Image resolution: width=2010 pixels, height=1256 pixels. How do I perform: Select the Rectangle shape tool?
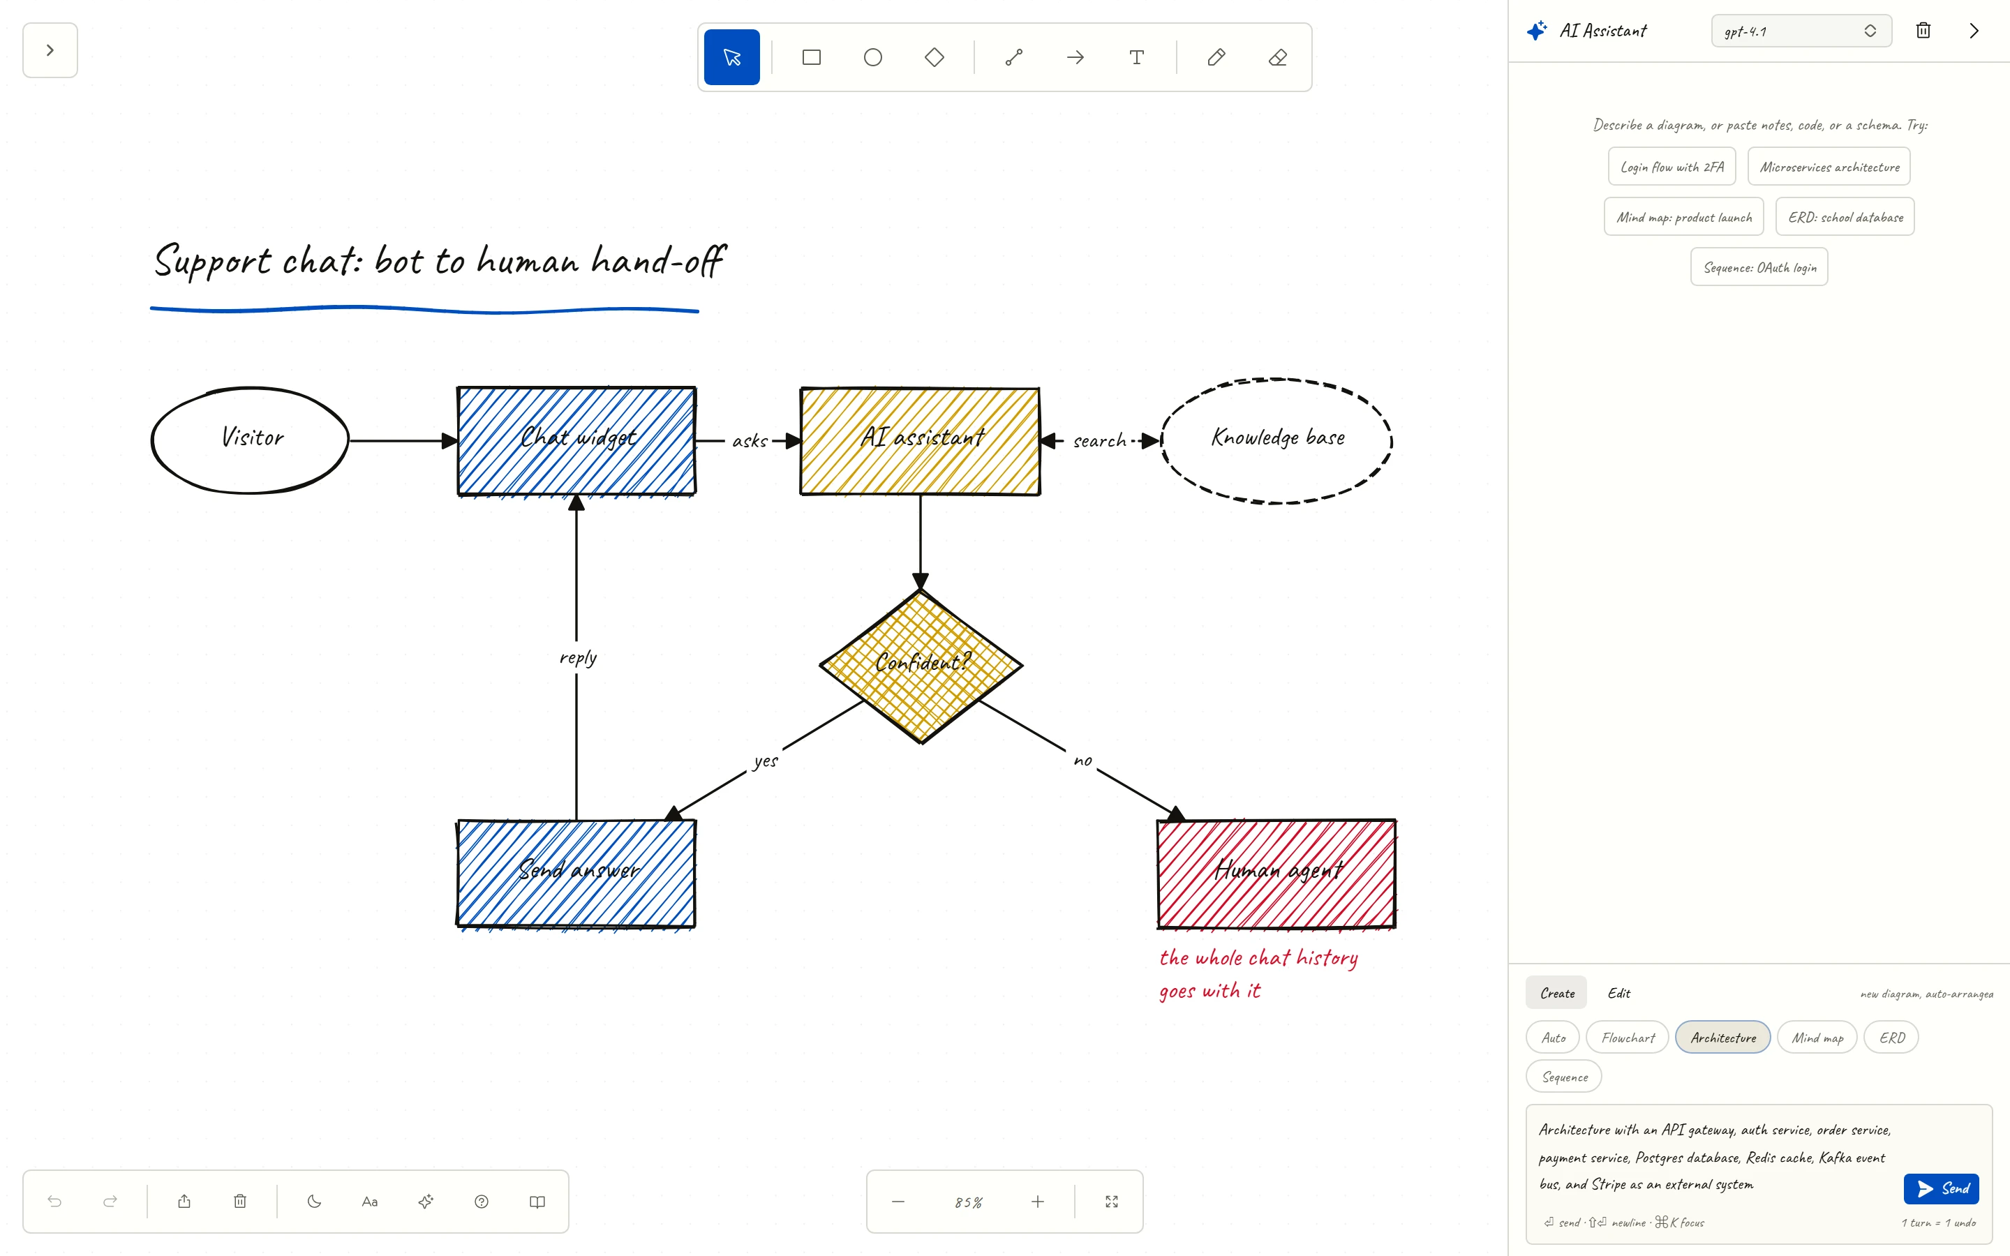tap(812, 57)
